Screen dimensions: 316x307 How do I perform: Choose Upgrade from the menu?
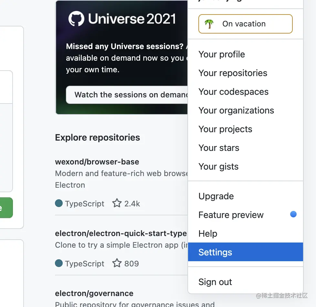[216, 196]
